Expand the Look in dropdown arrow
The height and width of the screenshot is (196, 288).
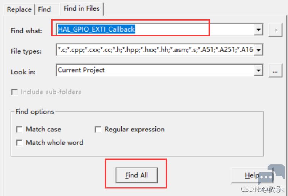click(258, 70)
